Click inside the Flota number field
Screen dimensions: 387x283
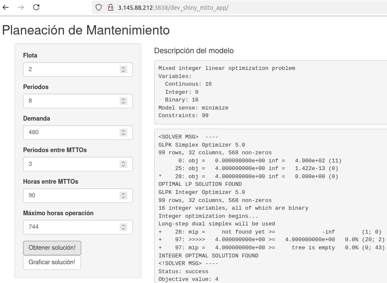click(x=78, y=69)
